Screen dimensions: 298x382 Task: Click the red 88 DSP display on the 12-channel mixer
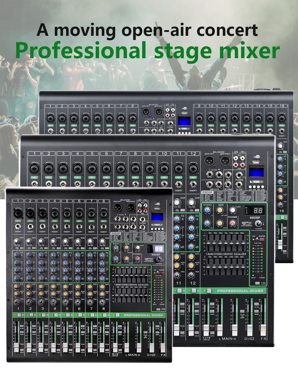(258, 210)
